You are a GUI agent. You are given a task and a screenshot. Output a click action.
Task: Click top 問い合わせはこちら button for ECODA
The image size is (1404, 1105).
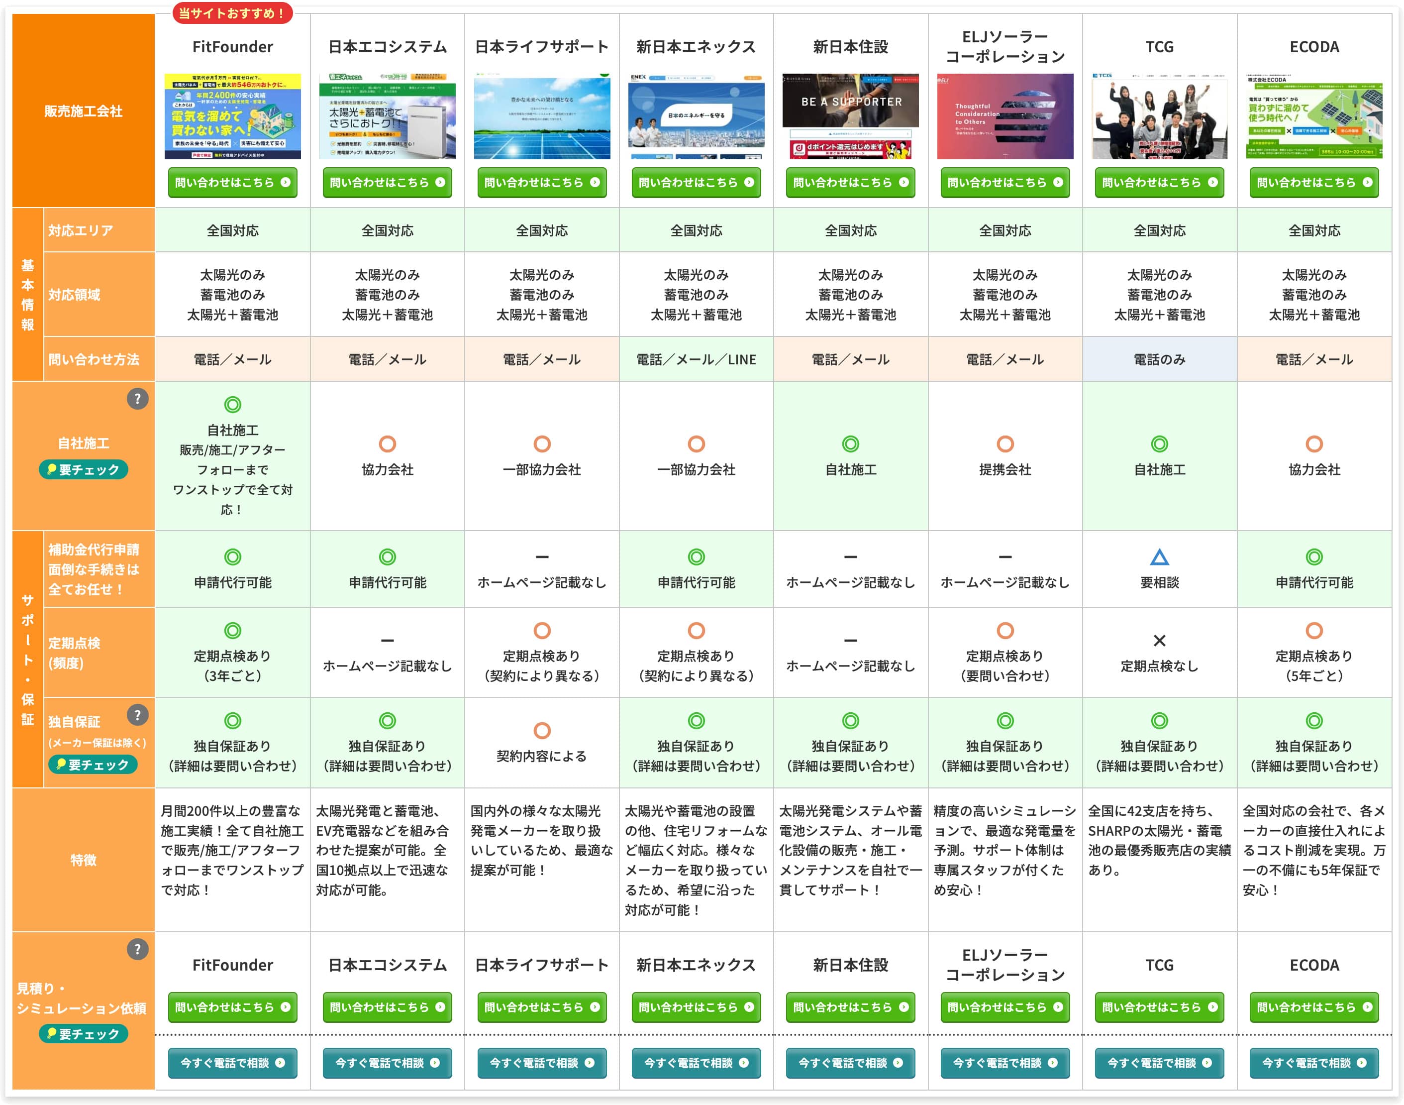pyautogui.click(x=1314, y=183)
